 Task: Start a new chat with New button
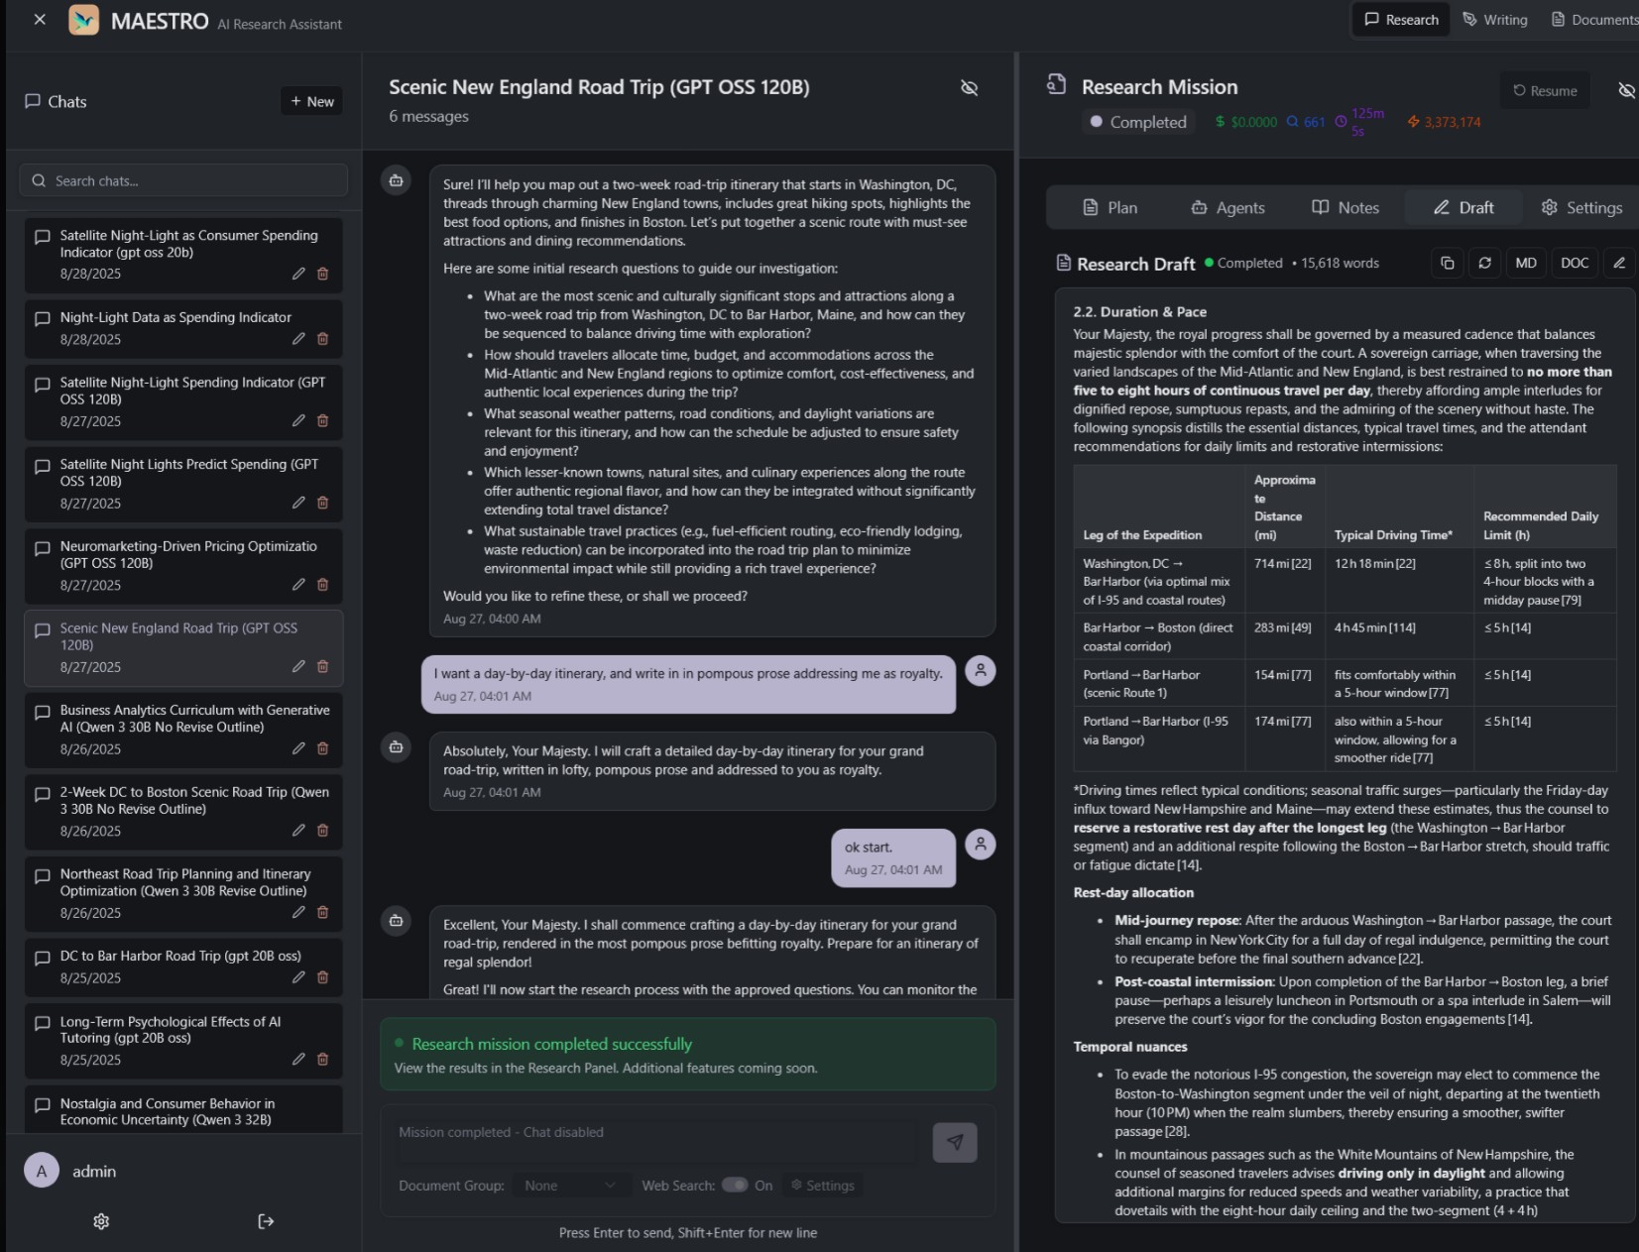coord(311,101)
